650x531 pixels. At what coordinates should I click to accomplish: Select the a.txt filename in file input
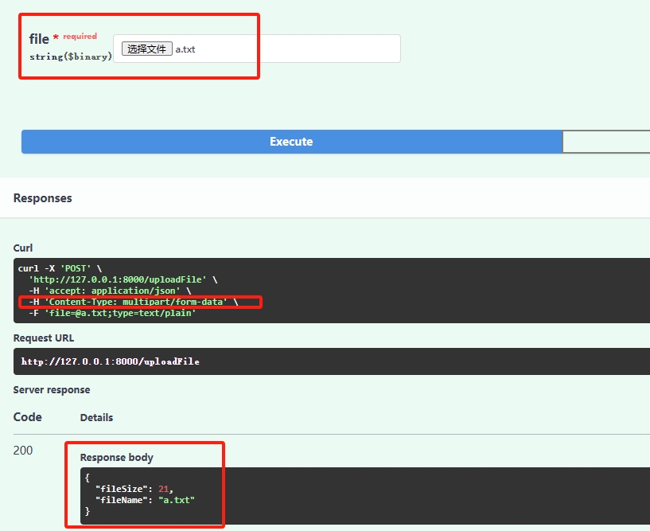click(x=185, y=49)
